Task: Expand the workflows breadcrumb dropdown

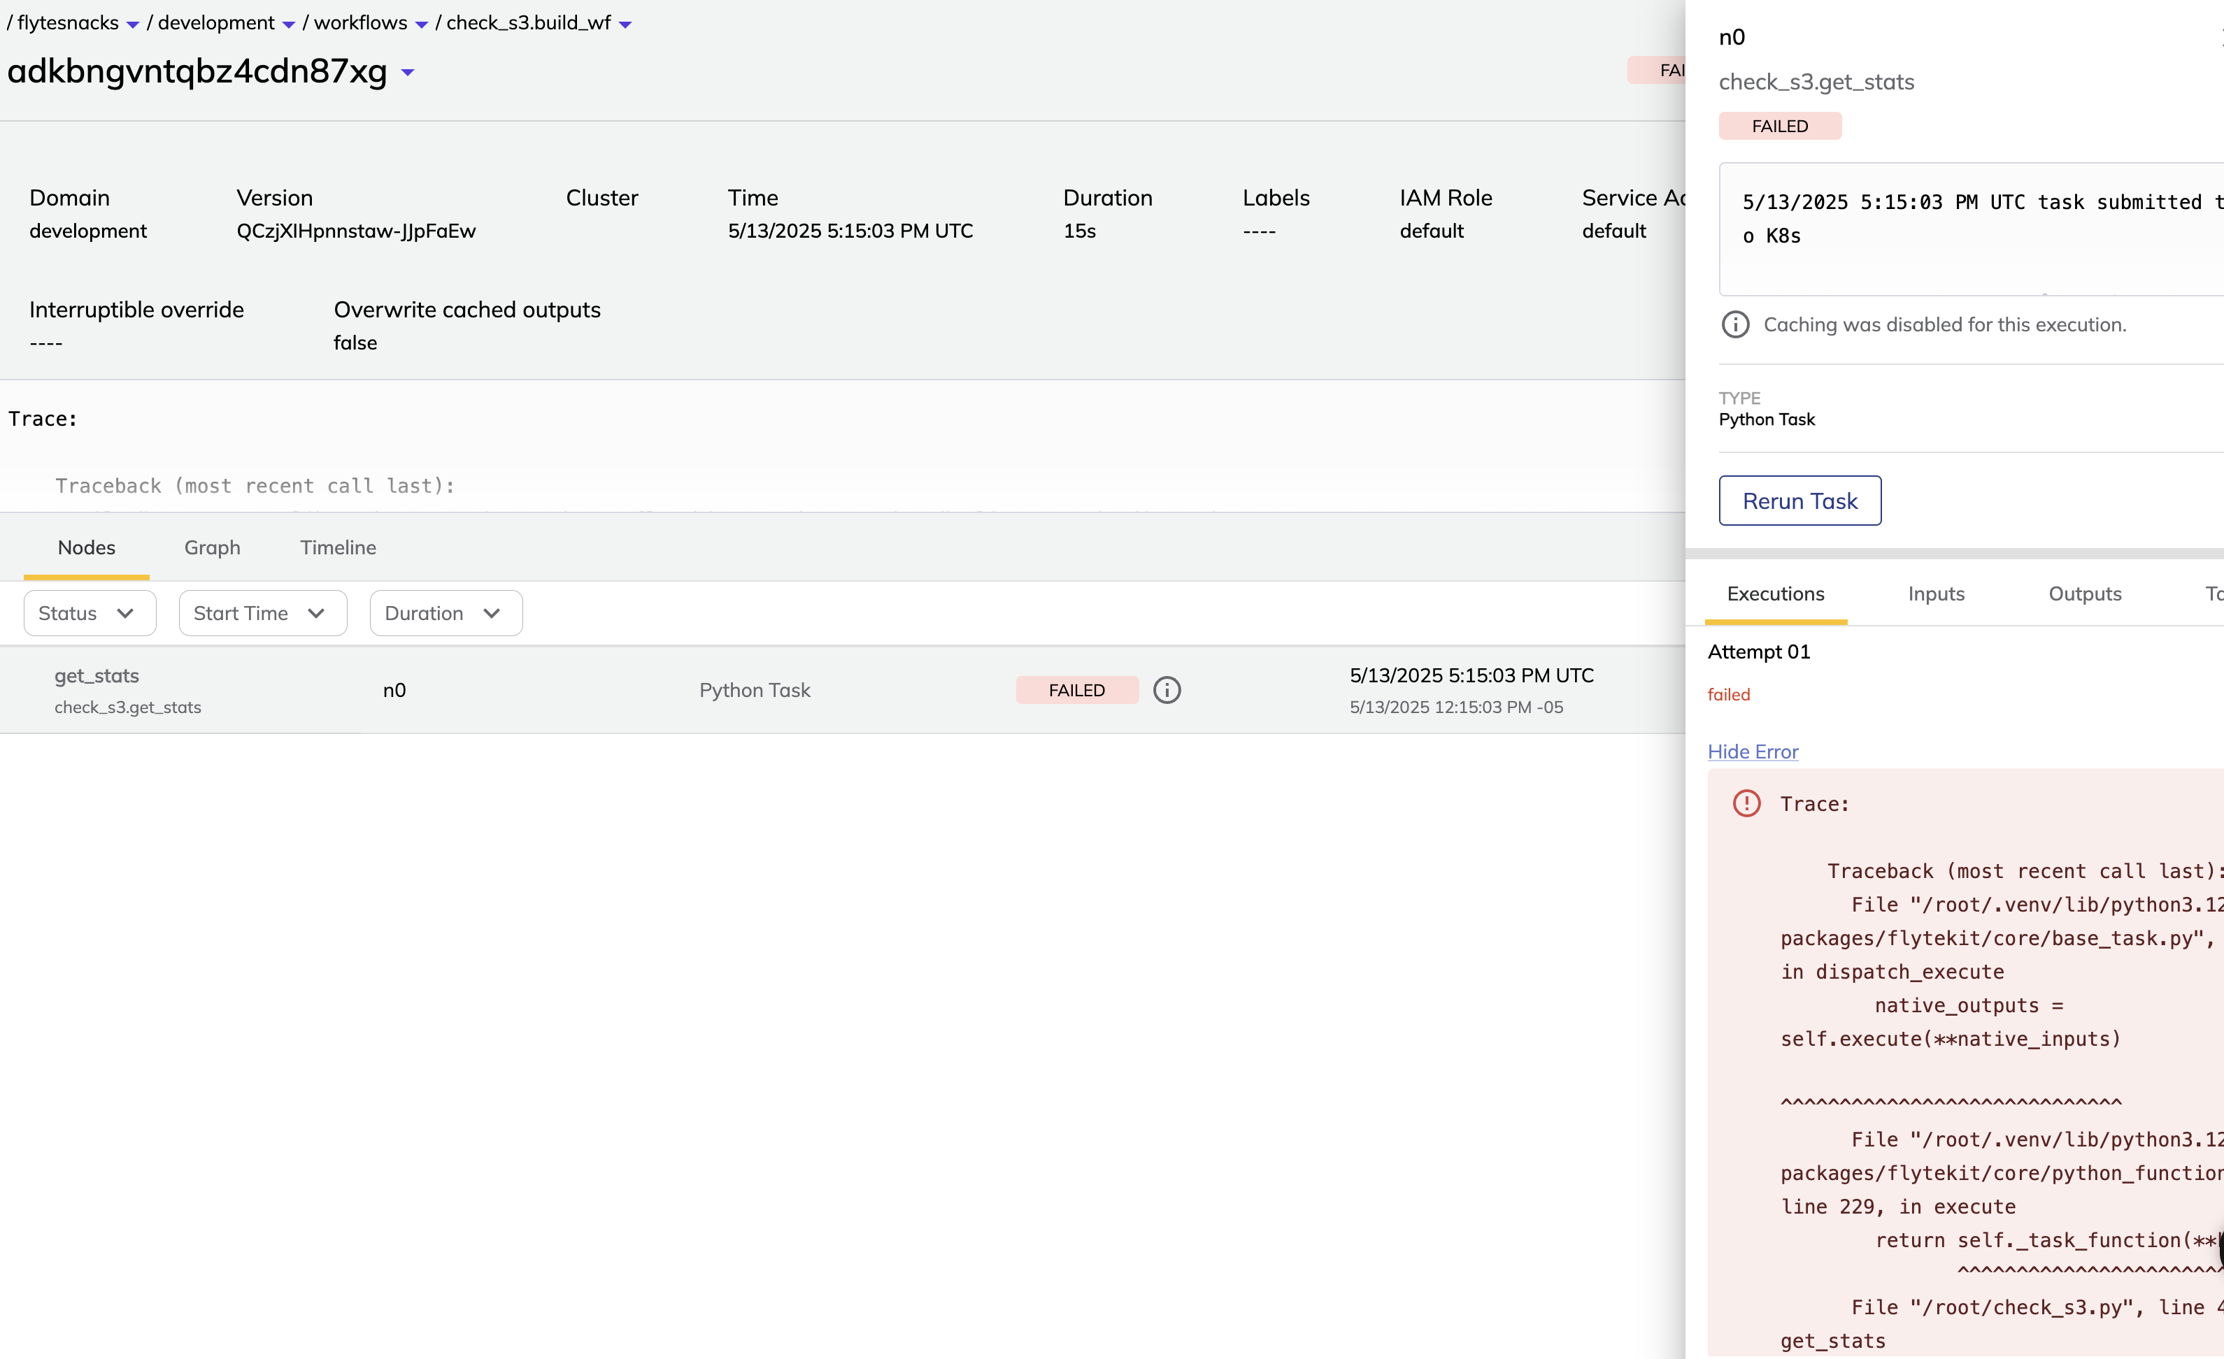Action: pos(420,24)
